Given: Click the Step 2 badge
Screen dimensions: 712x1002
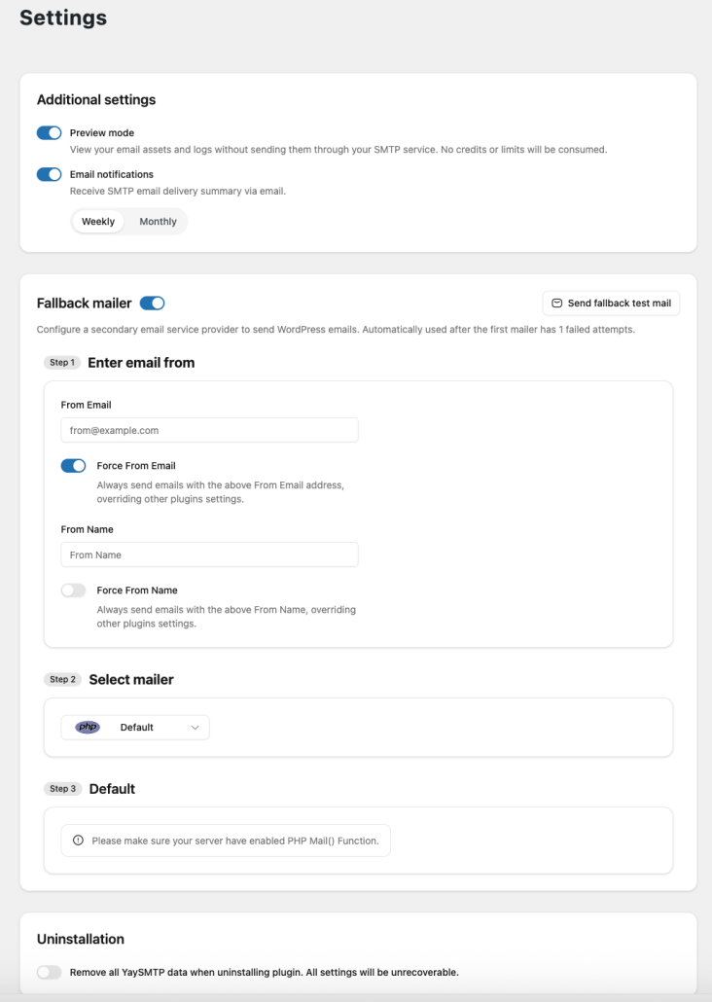Looking at the screenshot, I should 62,679.
